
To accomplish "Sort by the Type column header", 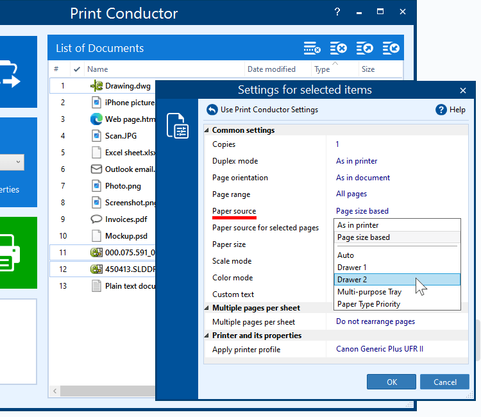I will [x=322, y=69].
